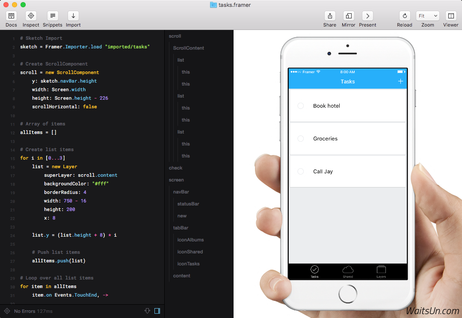Image resolution: width=462 pixels, height=318 pixels.
Task: Tap the plus button in Tasks header
Action: pyautogui.click(x=400, y=81)
